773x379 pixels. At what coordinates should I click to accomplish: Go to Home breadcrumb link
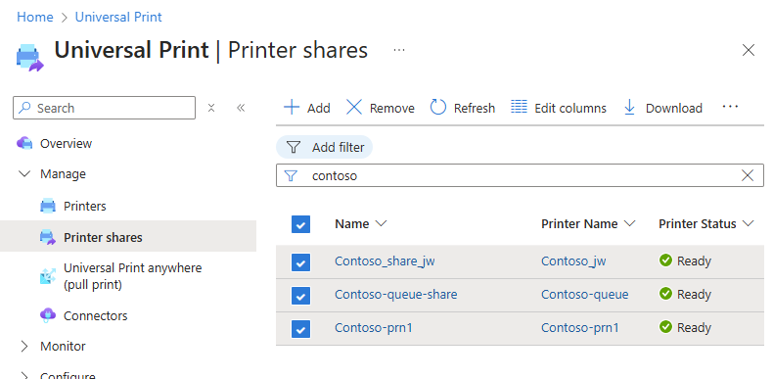pyautogui.click(x=35, y=17)
